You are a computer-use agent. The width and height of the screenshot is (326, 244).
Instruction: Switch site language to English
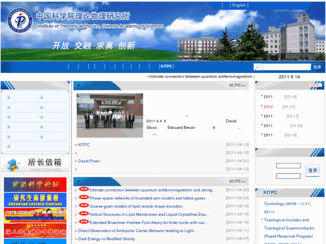[x=239, y=5]
